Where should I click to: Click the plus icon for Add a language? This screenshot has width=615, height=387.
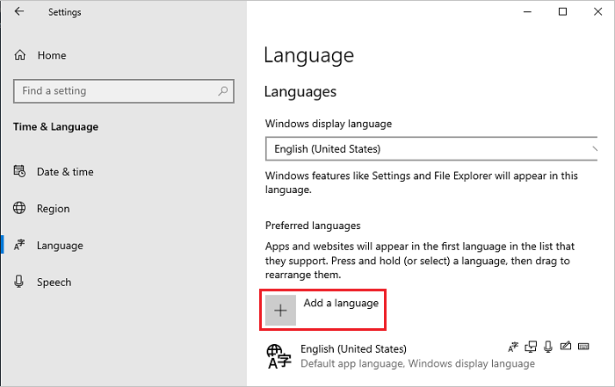click(281, 311)
